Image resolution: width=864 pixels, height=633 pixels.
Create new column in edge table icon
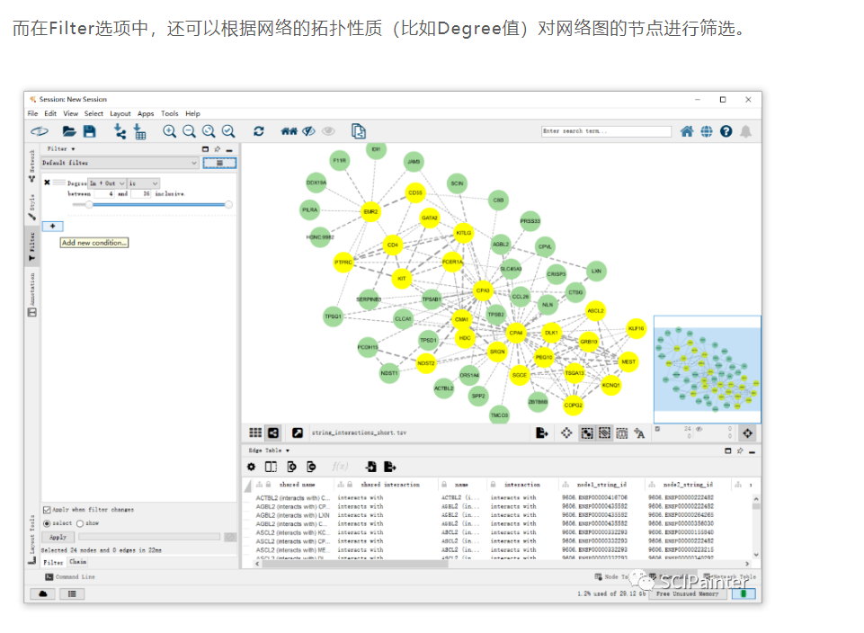coord(291,467)
